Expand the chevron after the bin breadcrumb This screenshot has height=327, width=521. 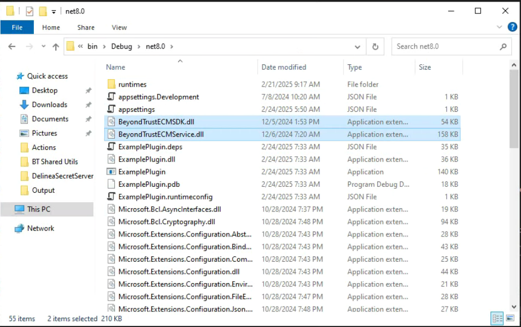[104, 47]
